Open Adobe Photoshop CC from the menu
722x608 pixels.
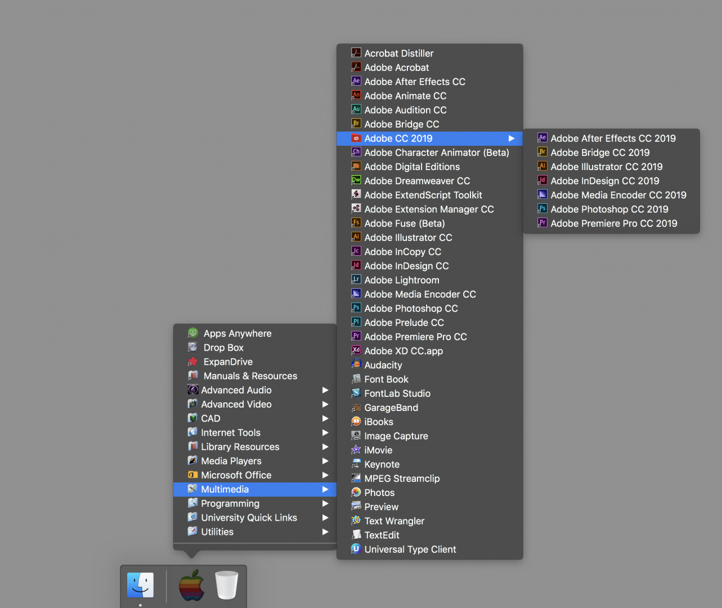tap(411, 308)
